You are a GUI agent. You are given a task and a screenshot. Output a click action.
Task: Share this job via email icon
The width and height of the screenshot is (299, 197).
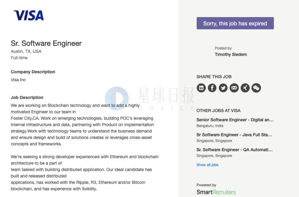234,88
